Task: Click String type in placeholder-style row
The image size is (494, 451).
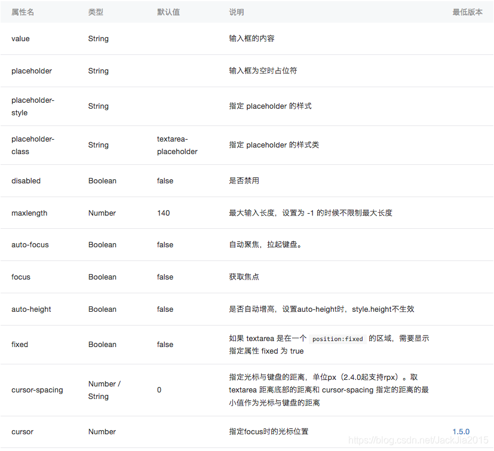Action: point(99,106)
